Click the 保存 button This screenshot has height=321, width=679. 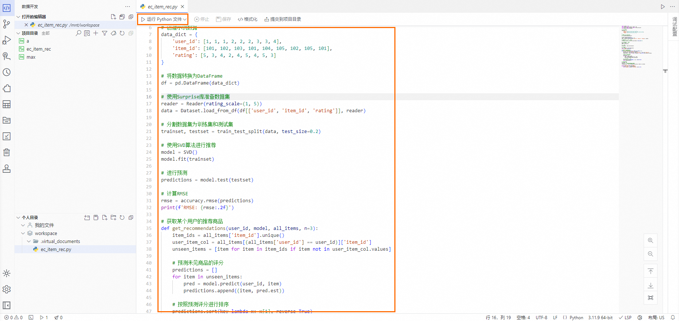pos(224,19)
